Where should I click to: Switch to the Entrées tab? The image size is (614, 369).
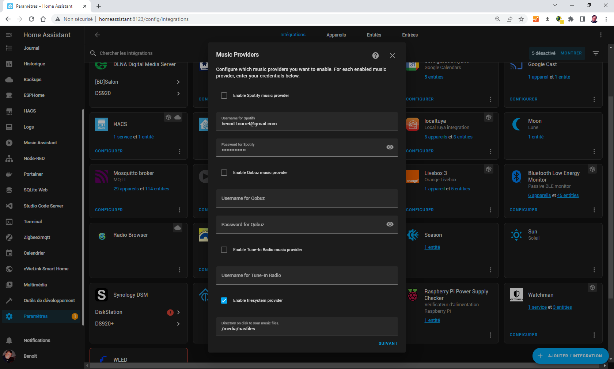(x=410, y=35)
